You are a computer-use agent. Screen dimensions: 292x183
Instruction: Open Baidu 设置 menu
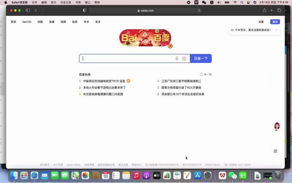click(261, 22)
